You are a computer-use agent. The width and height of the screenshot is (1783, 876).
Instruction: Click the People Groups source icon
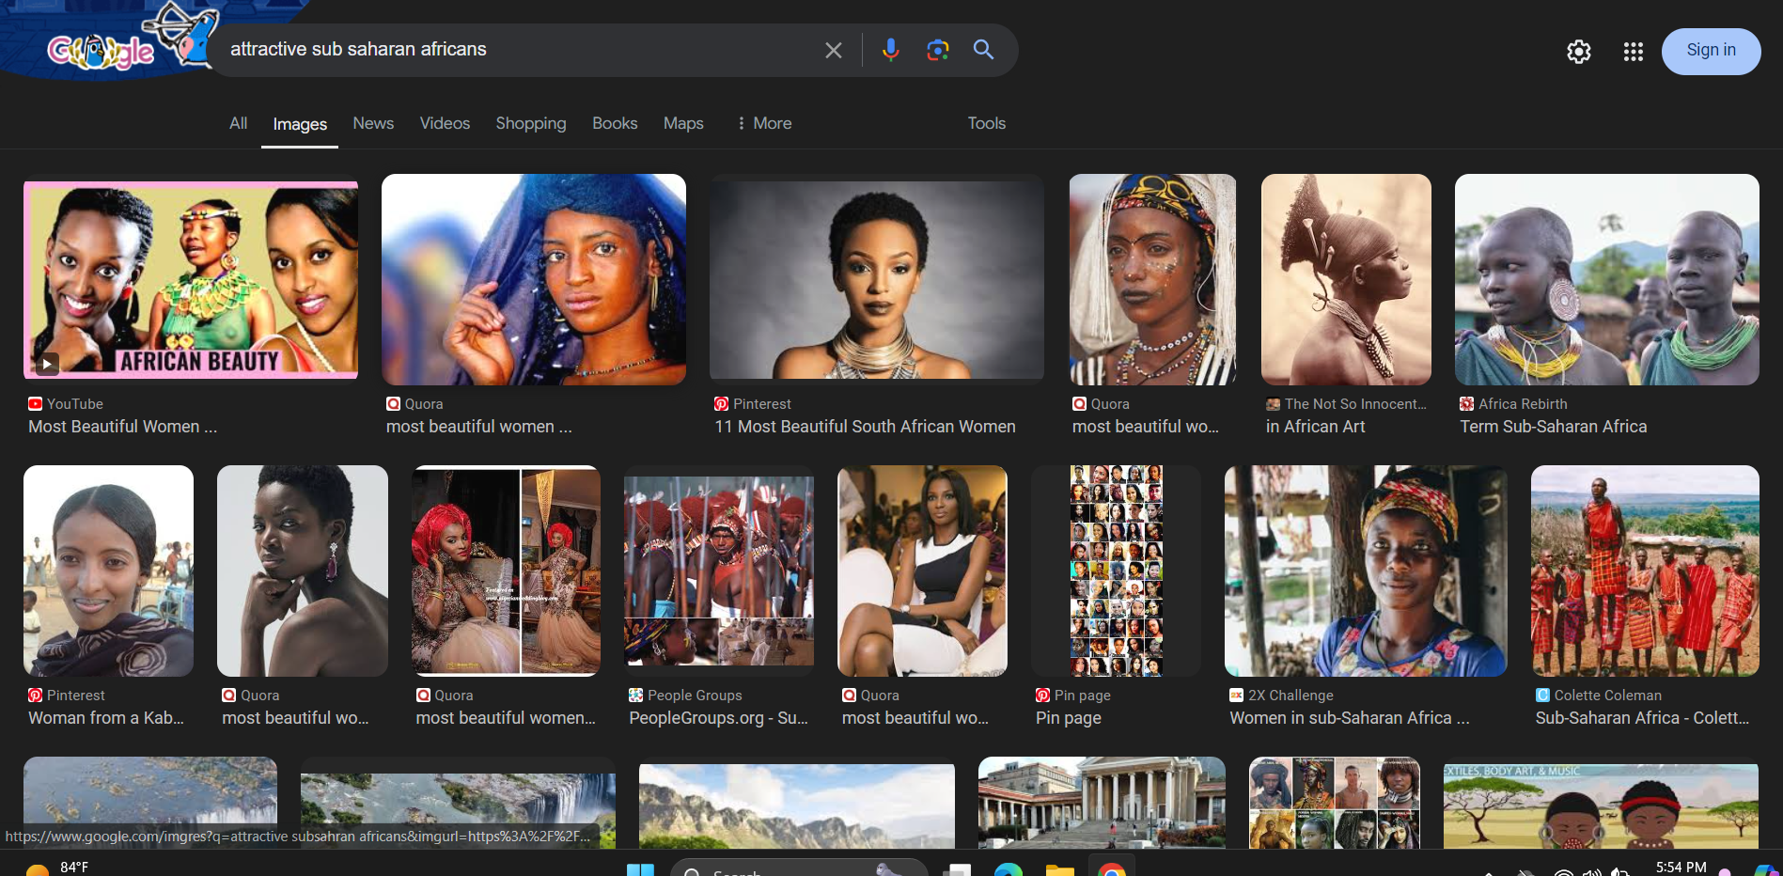point(636,696)
